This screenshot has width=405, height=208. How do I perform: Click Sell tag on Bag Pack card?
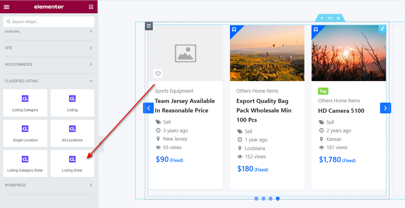(x=248, y=131)
